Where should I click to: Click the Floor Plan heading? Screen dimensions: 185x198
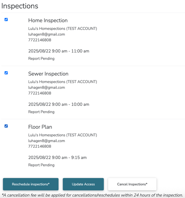(x=40, y=127)
